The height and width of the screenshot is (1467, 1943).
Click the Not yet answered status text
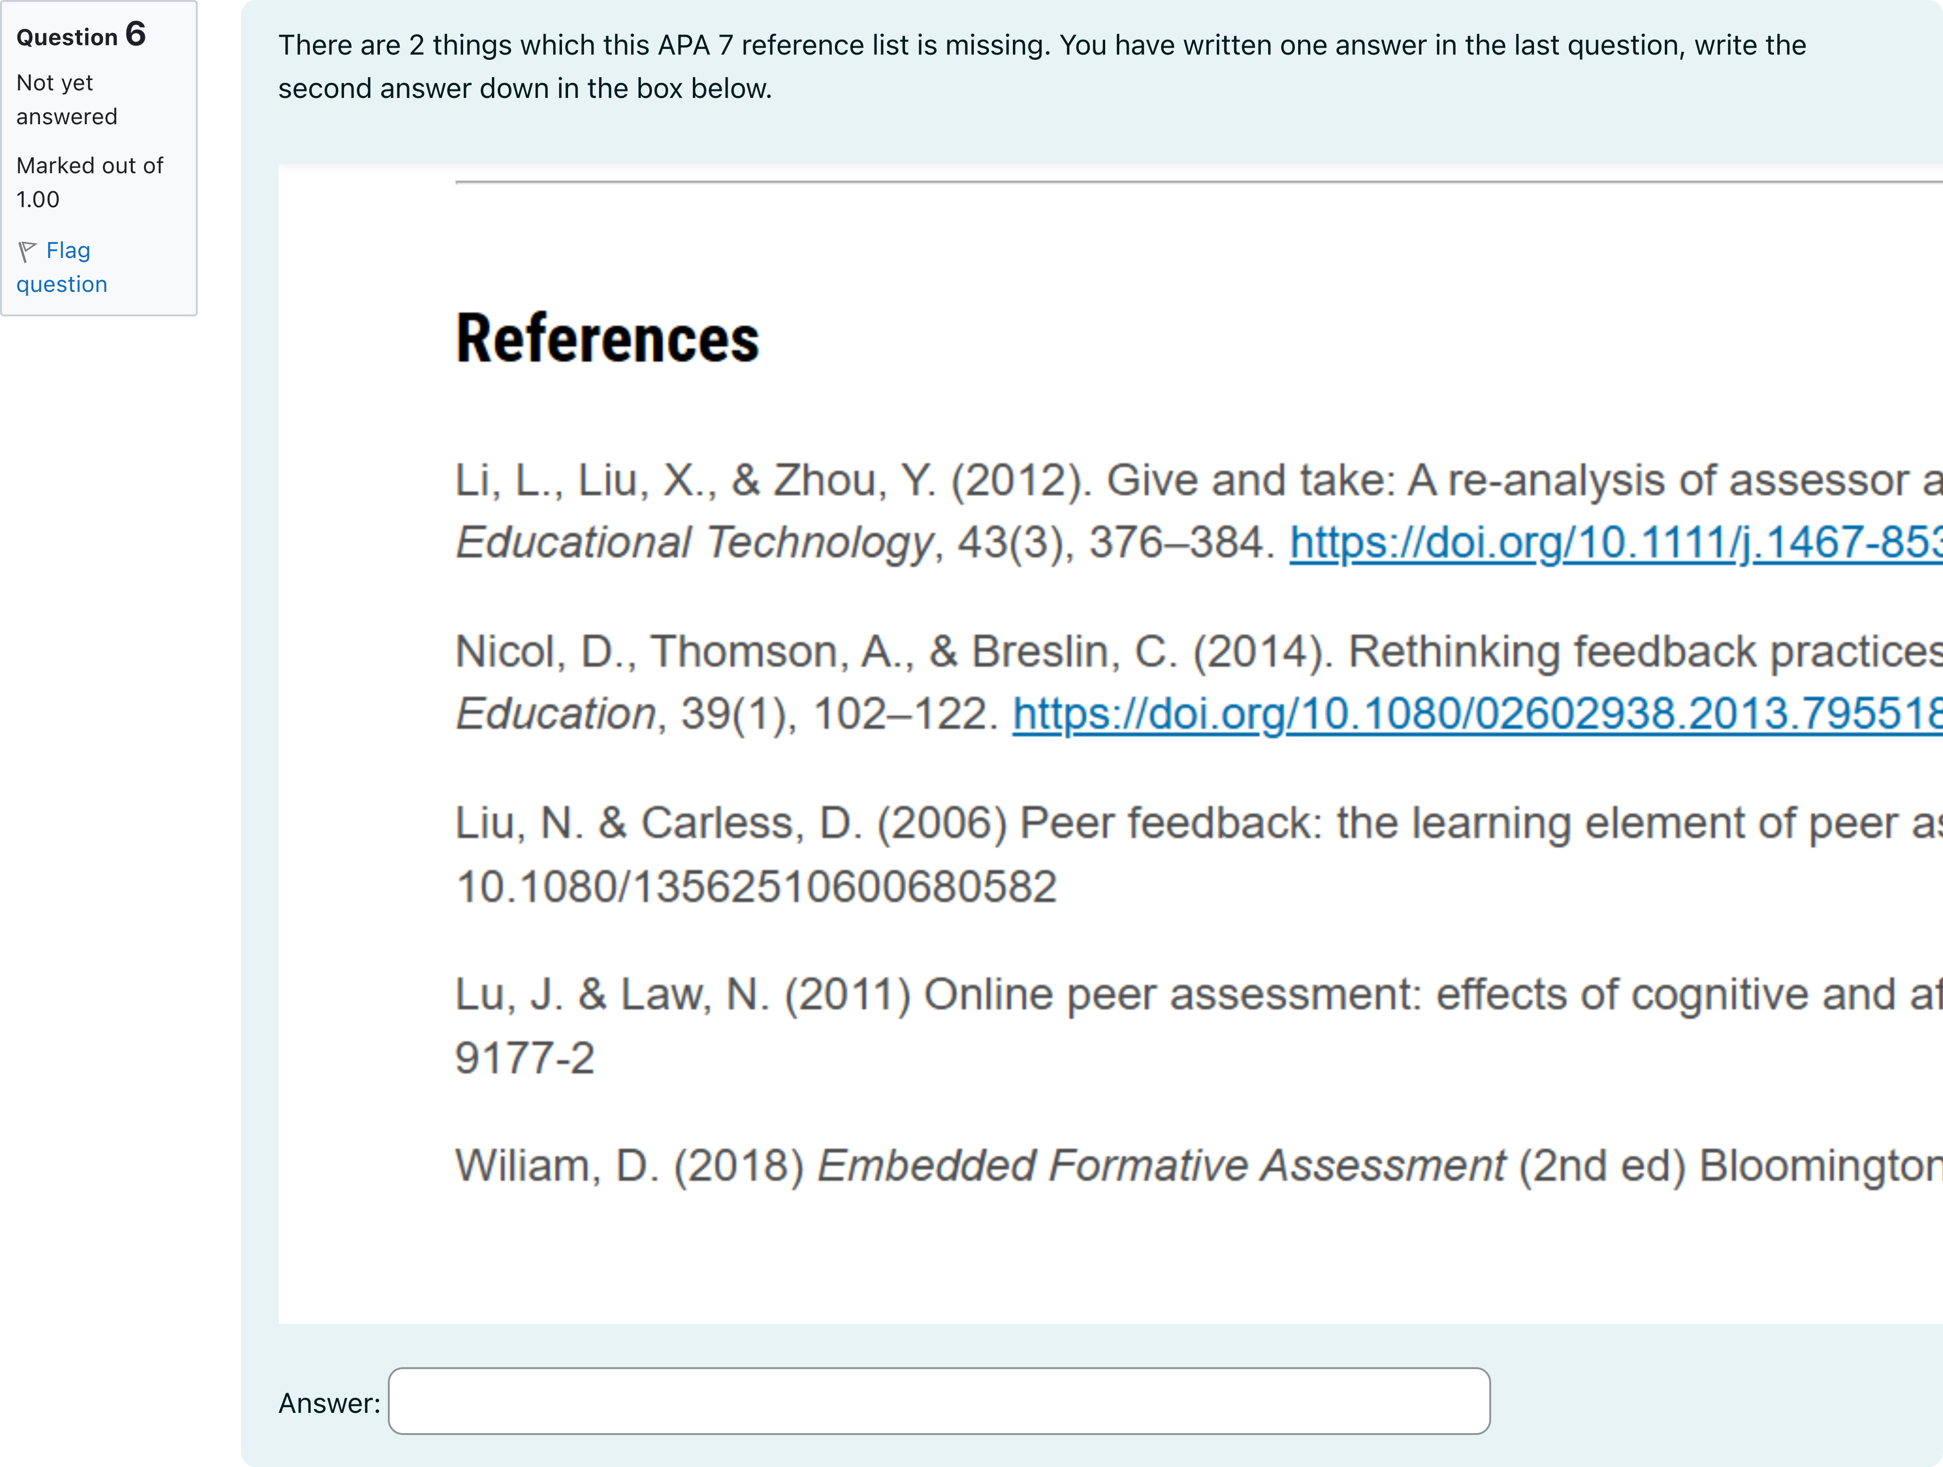point(67,99)
